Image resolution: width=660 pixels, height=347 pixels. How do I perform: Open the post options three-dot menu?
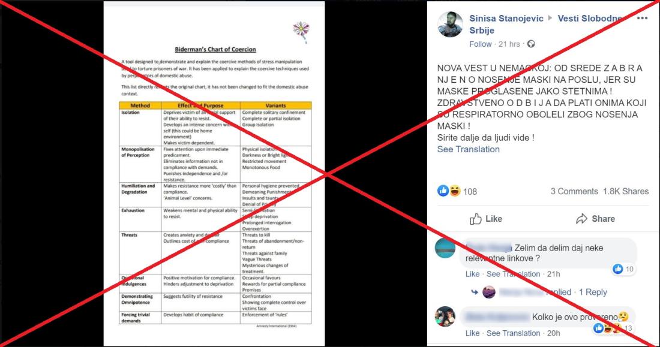643,18
